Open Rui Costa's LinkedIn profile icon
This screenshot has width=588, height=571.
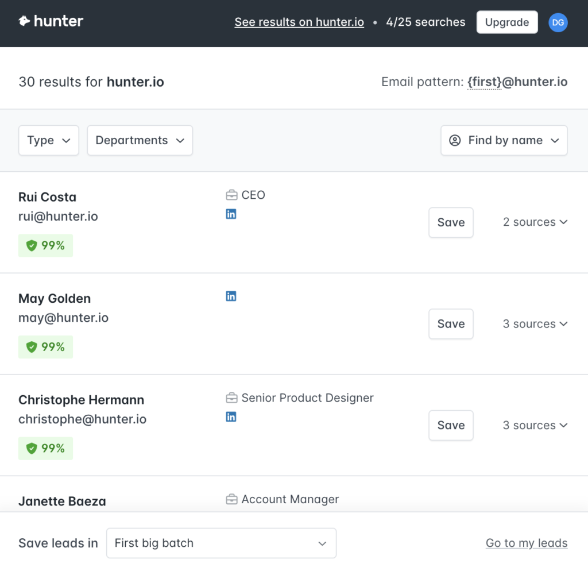(x=231, y=214)
